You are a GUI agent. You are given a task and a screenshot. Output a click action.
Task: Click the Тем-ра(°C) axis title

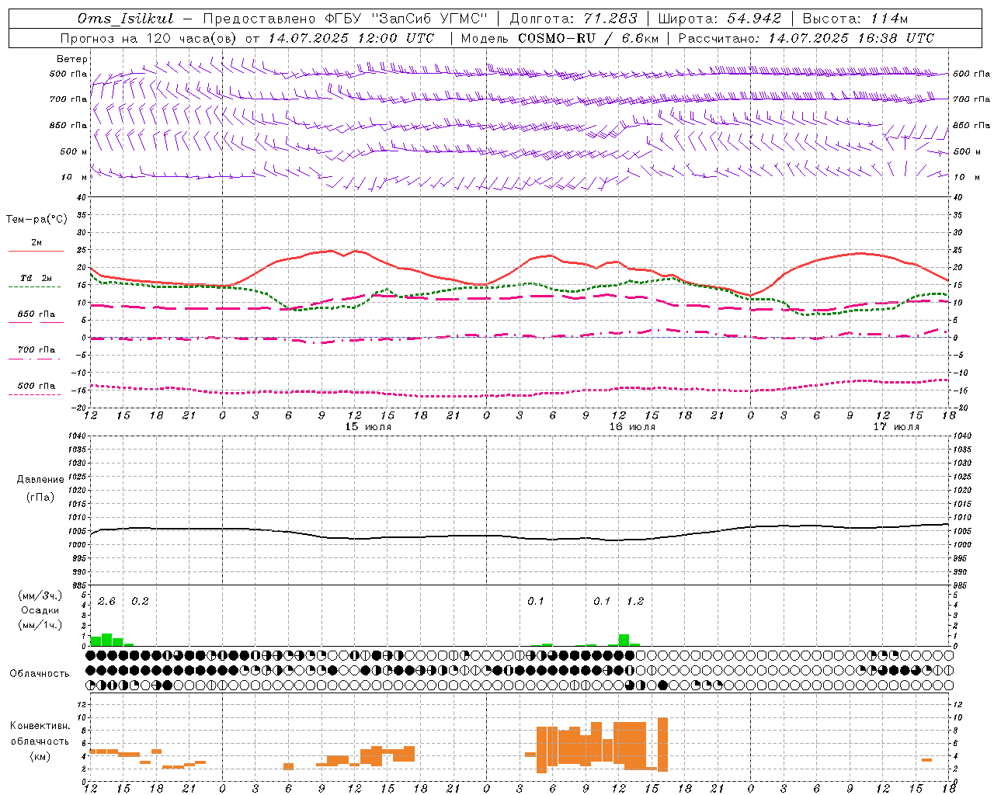click(36, 219)
